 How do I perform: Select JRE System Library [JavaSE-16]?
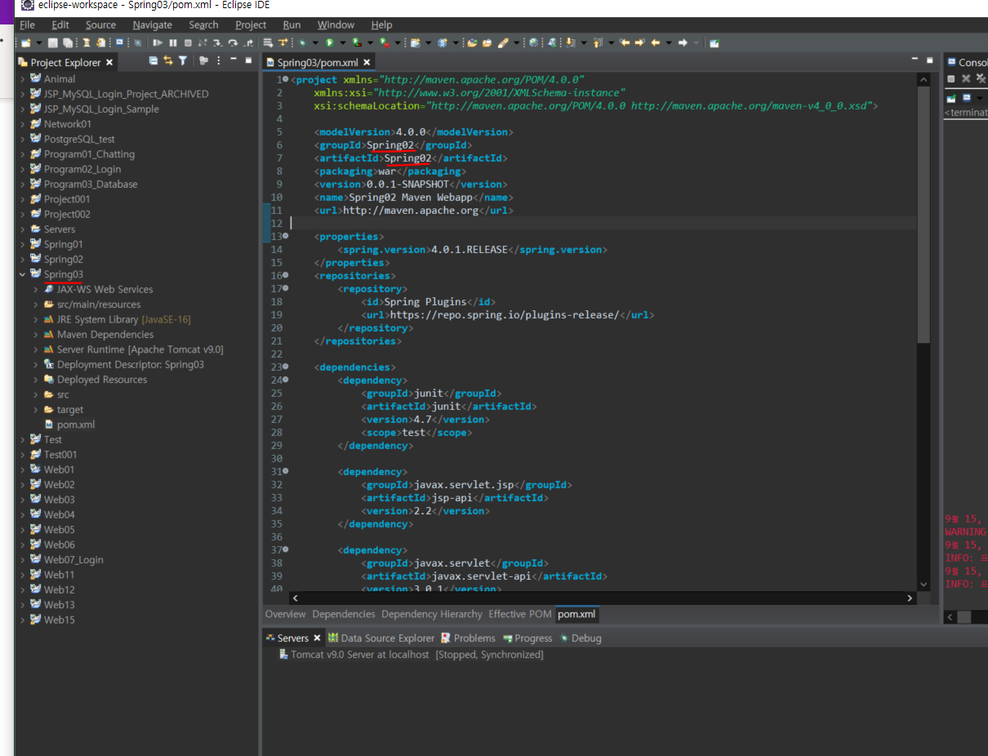(x=118, y=319)
